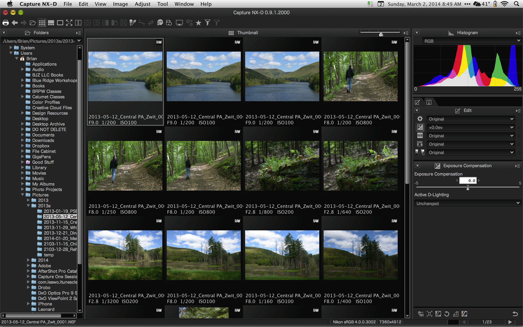Screen dimensions: 523x327
Task: Click the colored LCH curves icon
Action: 464,314
